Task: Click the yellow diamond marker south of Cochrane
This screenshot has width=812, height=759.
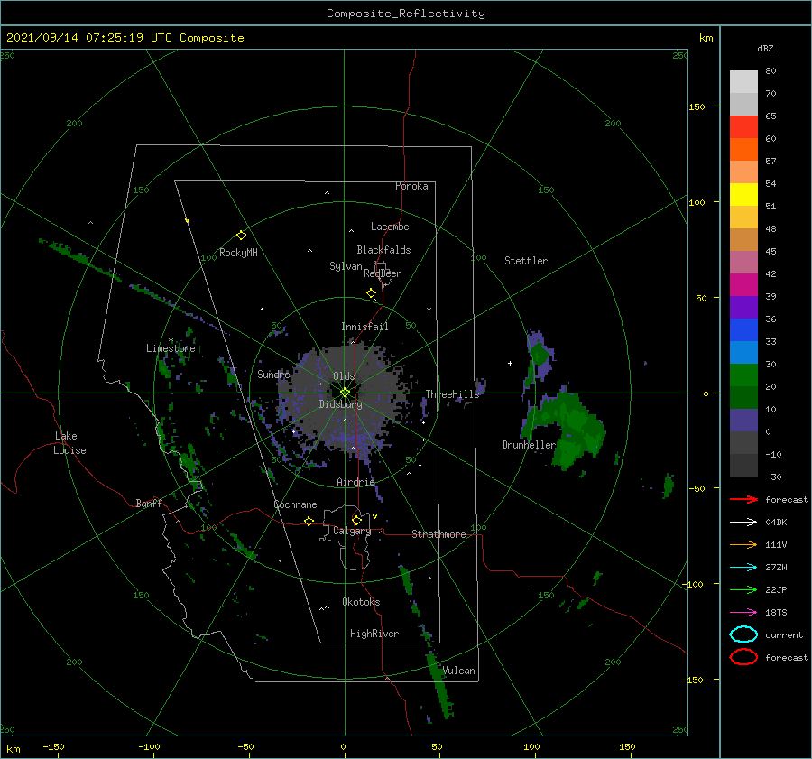Action: click(x=309, y=521)
